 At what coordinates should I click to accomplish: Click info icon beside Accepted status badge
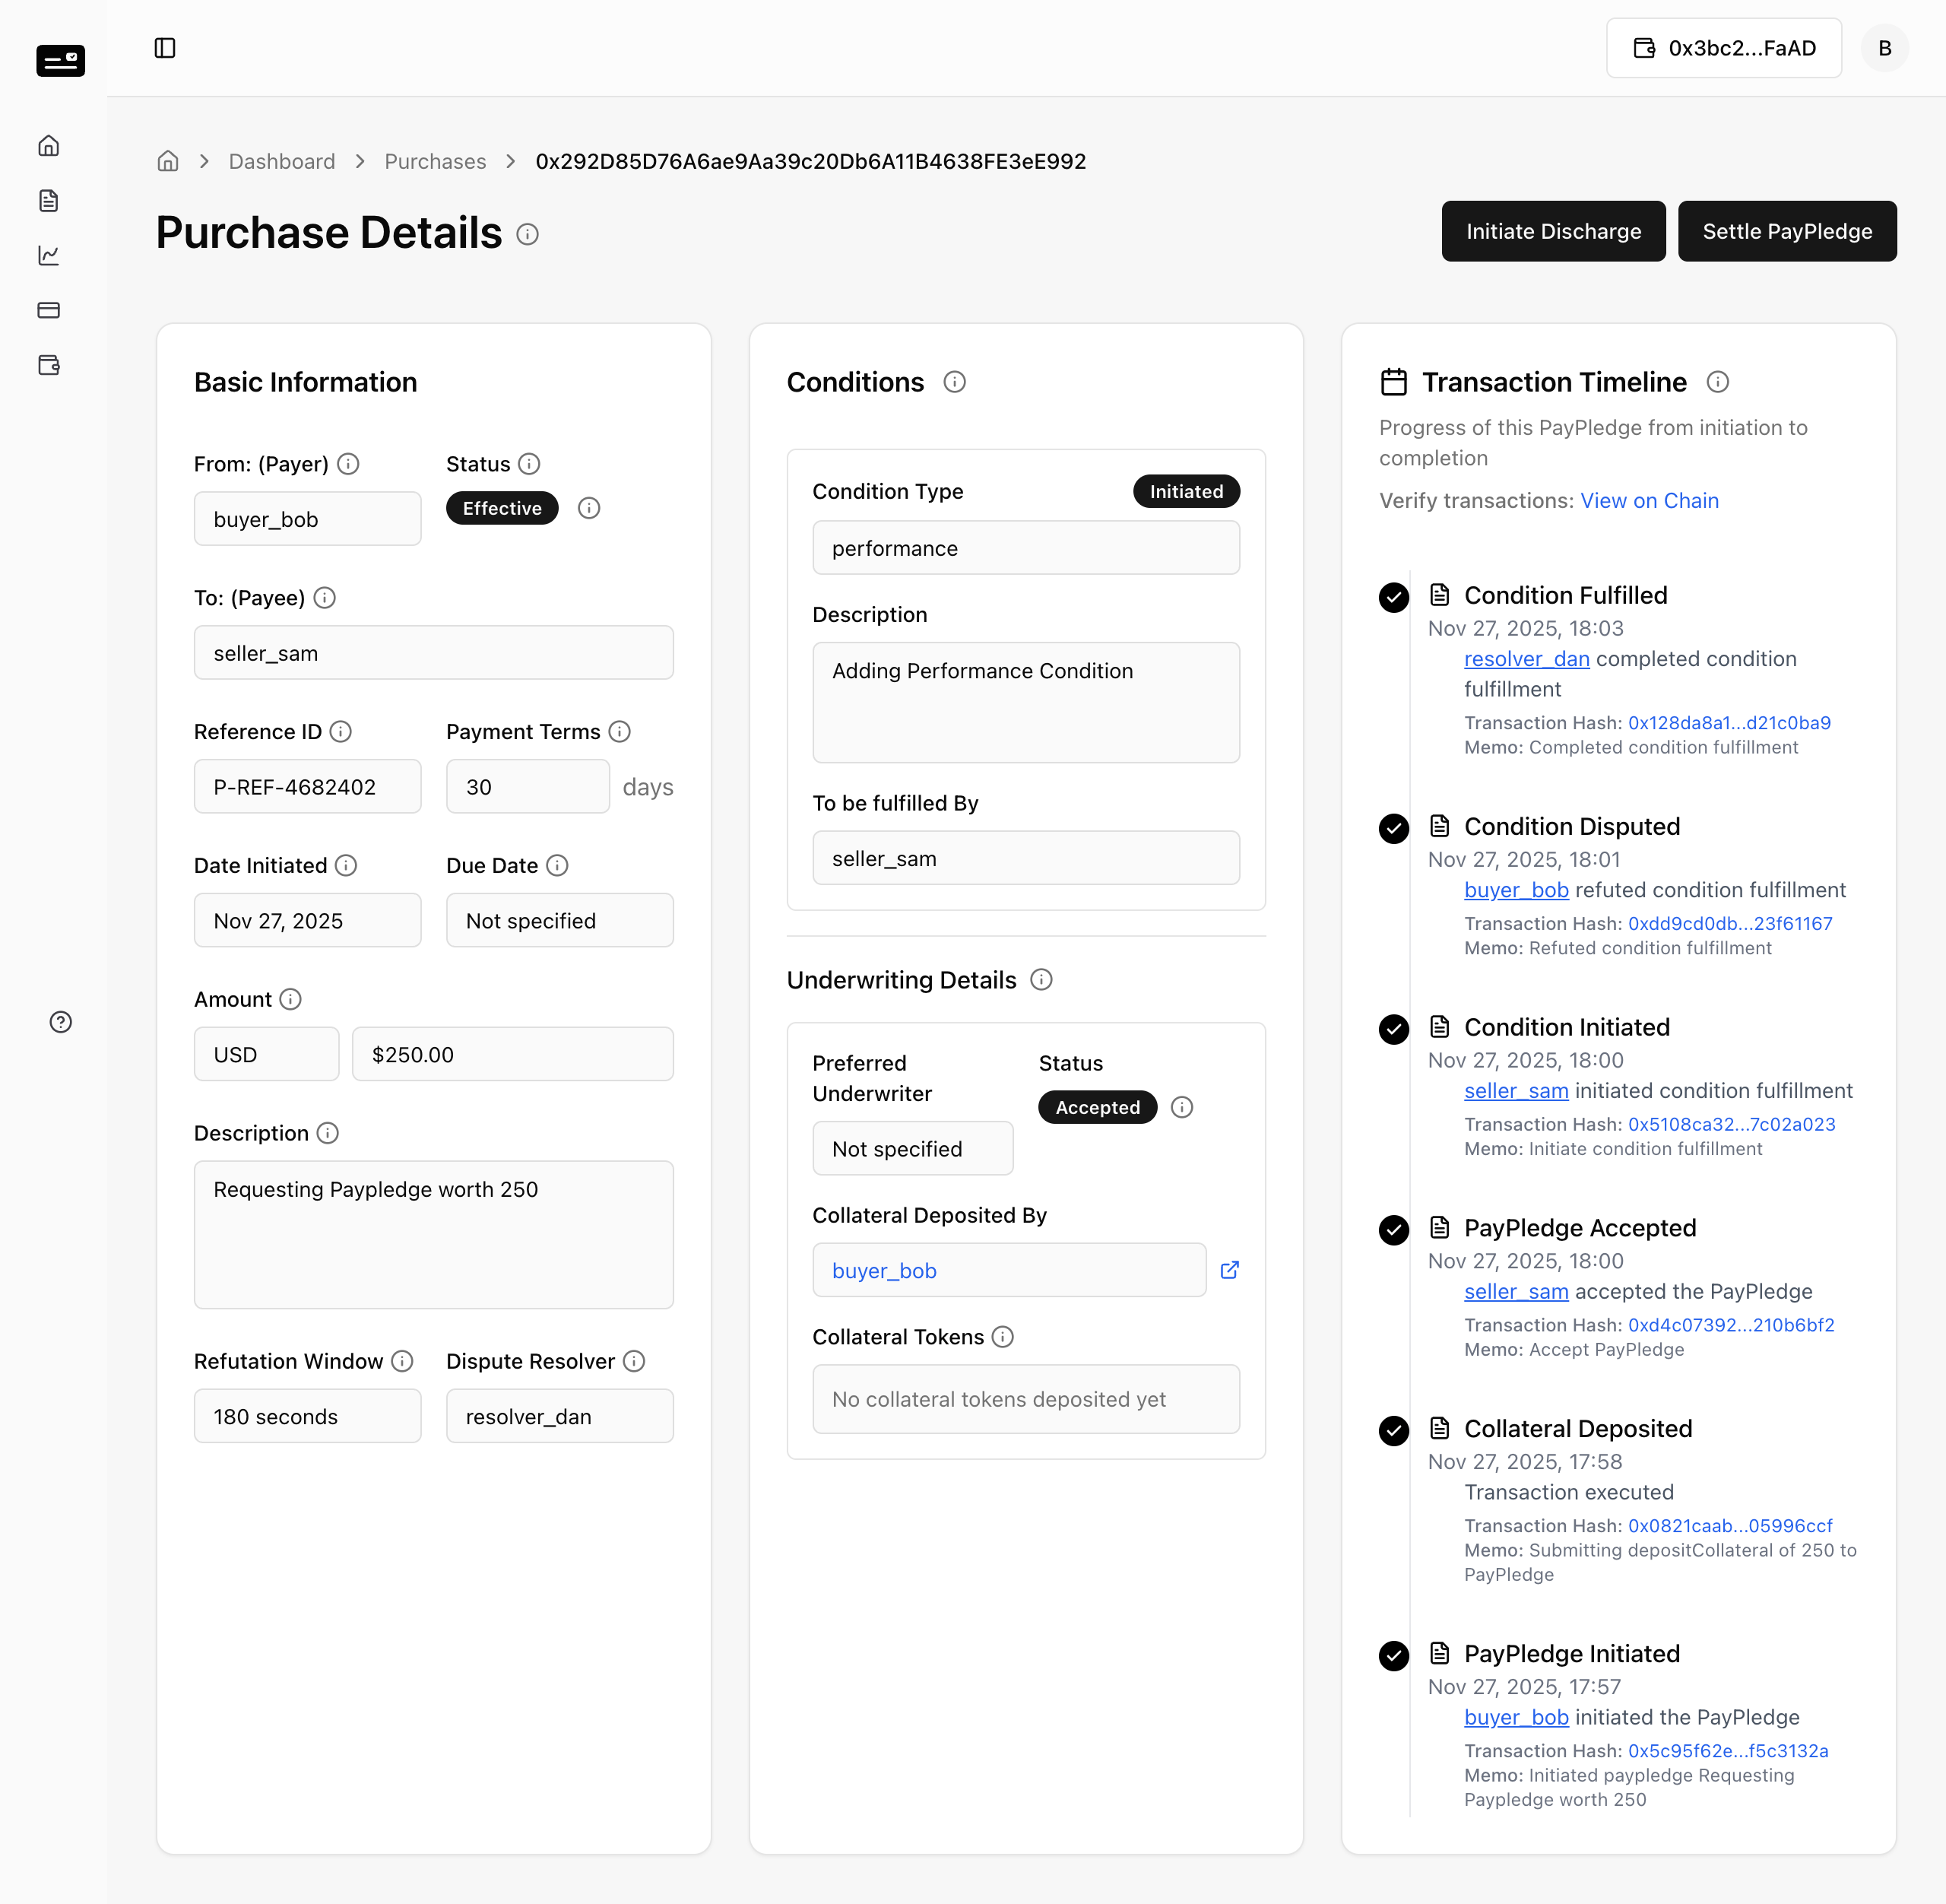(x=1182, y=1107)
